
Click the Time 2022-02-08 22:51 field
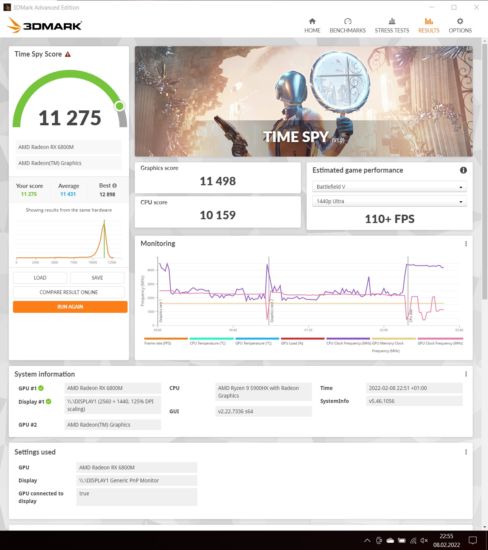pyautogui.click(x=414, y=388)
